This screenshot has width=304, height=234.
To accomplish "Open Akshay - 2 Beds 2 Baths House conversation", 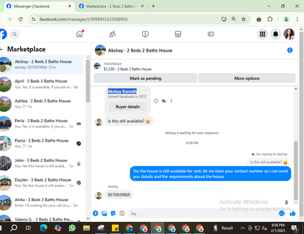I will click(x=41, y=64).
